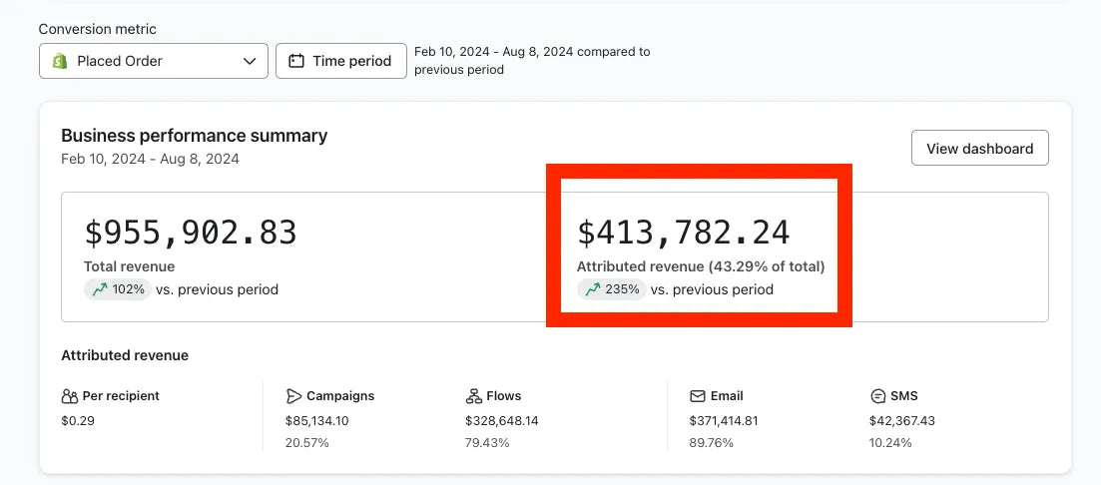Click the Campaigns paper-plane icon
Viewport: 1101px width, 485px height.
[293, 396]
